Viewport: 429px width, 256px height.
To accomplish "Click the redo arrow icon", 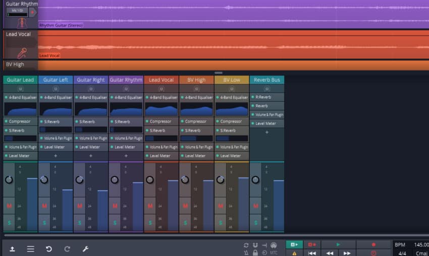I will [67, 249].
